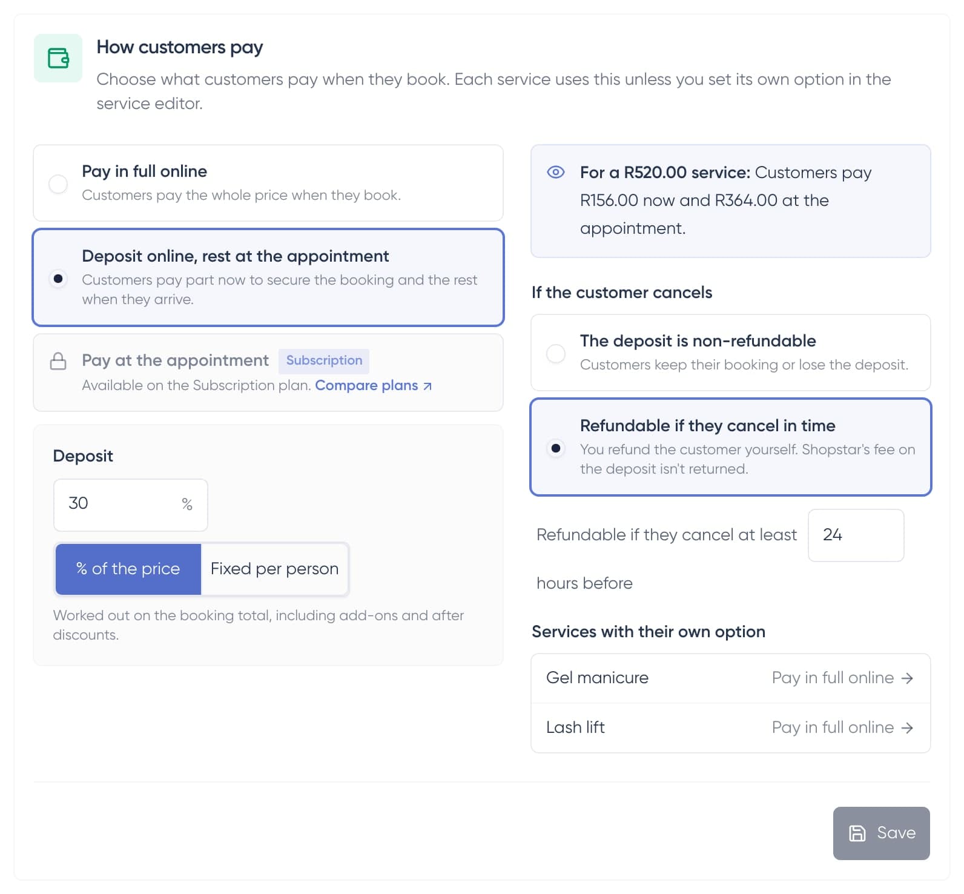Screen dimensions: 964x894
Task: Click the lock icon on Pay at the appointment
Action: [x=58, y=362]
